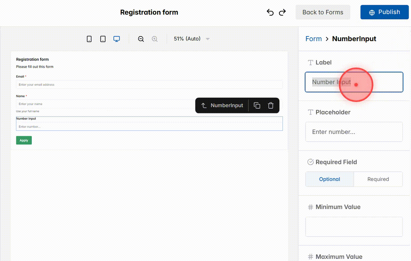
Task: Click the Back to Forms button
Action: pyautogui.click(x=323, y=12)
